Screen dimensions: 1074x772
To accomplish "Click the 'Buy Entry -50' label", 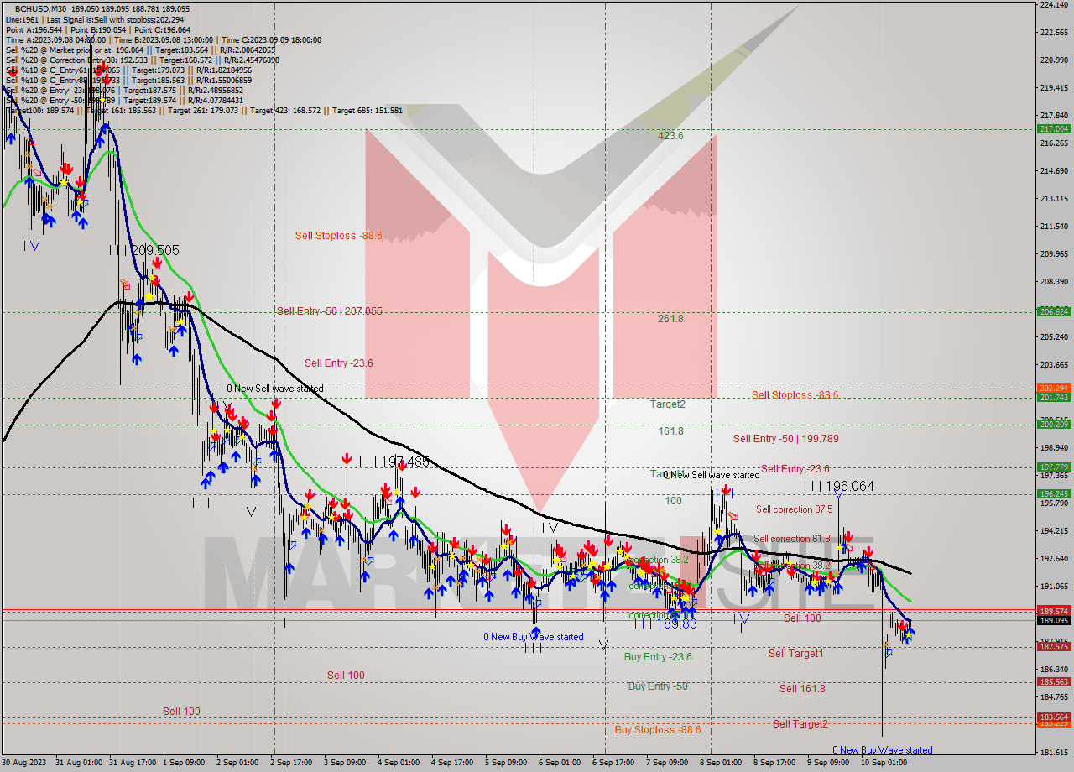I will click(x=658, y=686).
